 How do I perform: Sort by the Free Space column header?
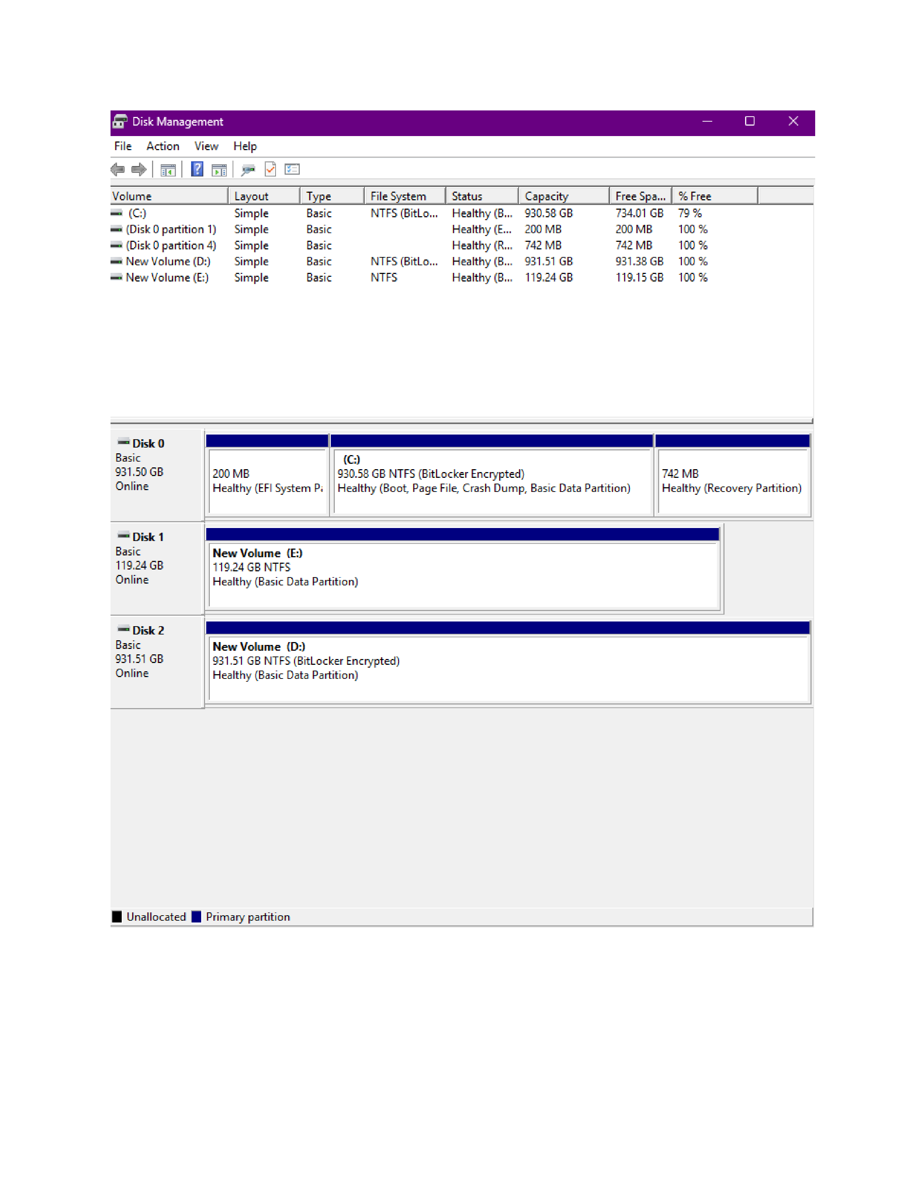click(x=641, y=196)
